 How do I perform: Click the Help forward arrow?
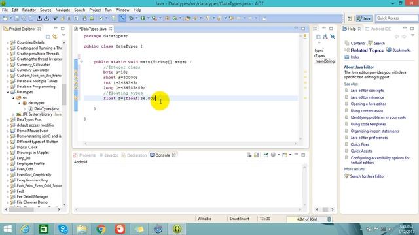click(x=404, y=37)
